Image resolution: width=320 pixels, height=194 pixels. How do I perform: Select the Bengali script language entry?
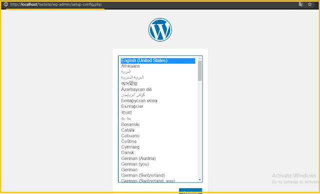pyautogui.click(x=126, y=112)
